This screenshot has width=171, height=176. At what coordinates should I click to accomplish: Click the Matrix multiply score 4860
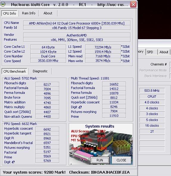pyautogui.click(x=47, y=107)
